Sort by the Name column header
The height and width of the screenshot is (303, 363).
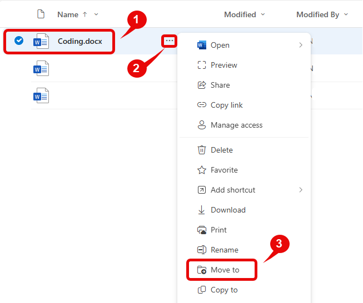[x=68, y=14]
